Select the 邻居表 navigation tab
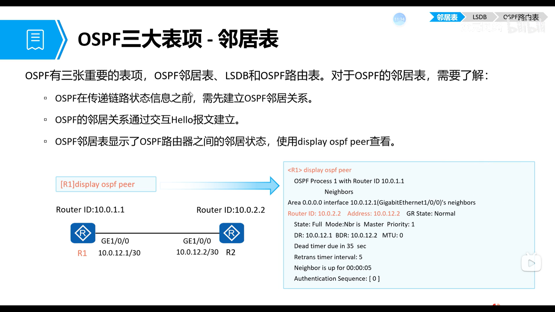The height and width of the screenshot is (312, 555). [x=447, y=17]
